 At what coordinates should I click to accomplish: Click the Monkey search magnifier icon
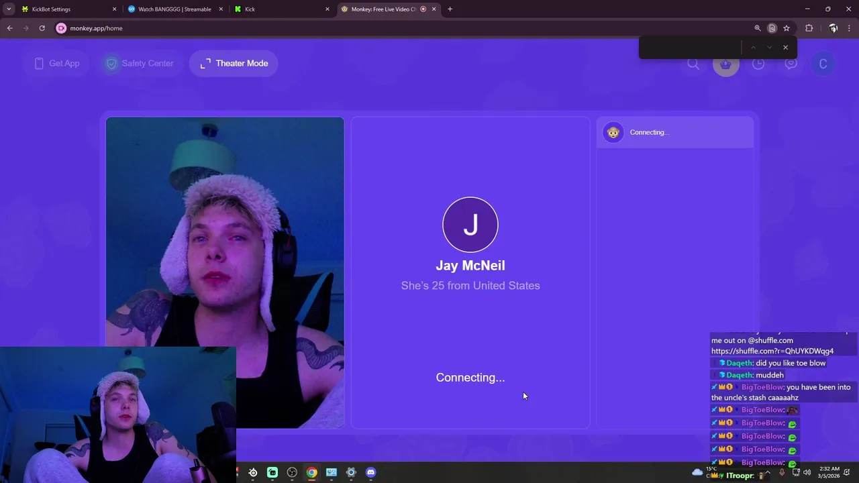693,64
